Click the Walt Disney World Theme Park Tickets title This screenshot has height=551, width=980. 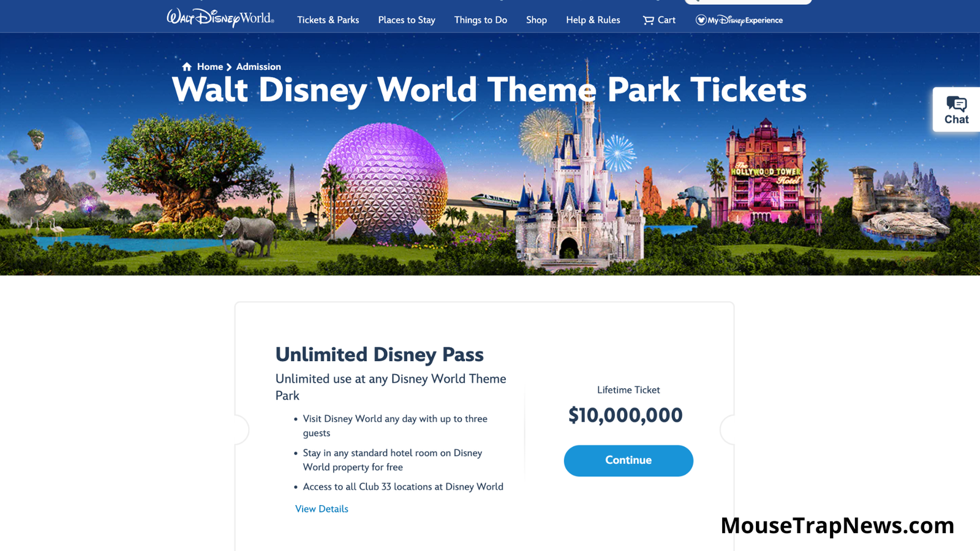[x=489, y=90]
